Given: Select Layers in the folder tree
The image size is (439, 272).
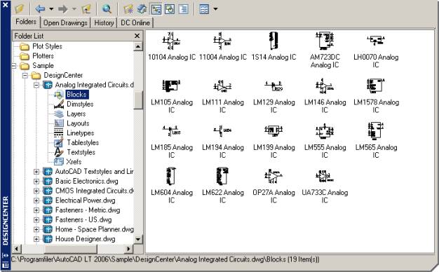Looking at the screenshot, I should [76, 114].
